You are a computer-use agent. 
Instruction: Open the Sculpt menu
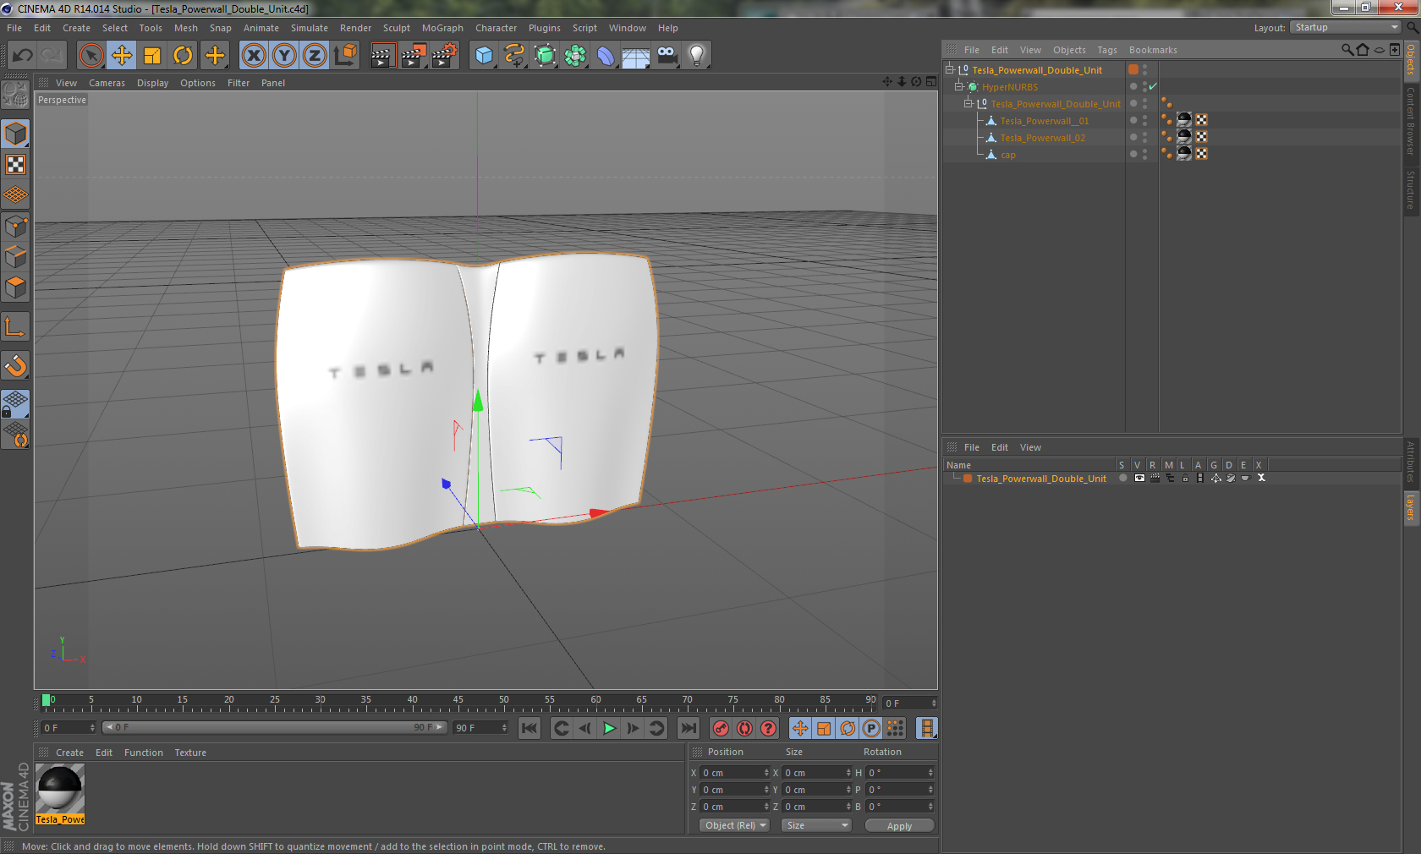pos(396,28)
